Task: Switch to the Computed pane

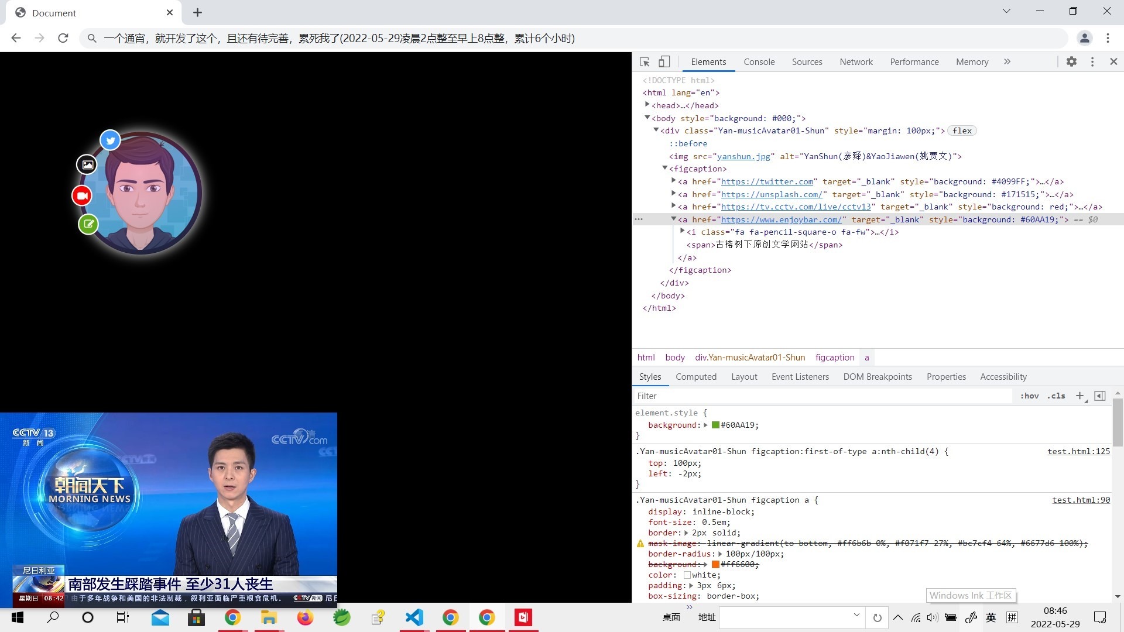Action: pos(696,377)
